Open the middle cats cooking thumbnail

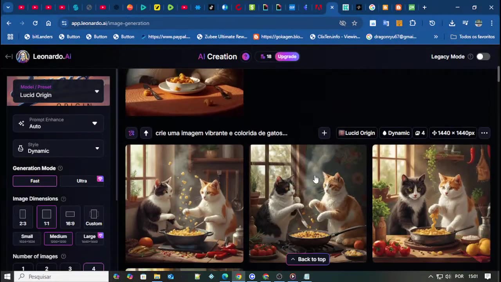click(x=308, y=204)
